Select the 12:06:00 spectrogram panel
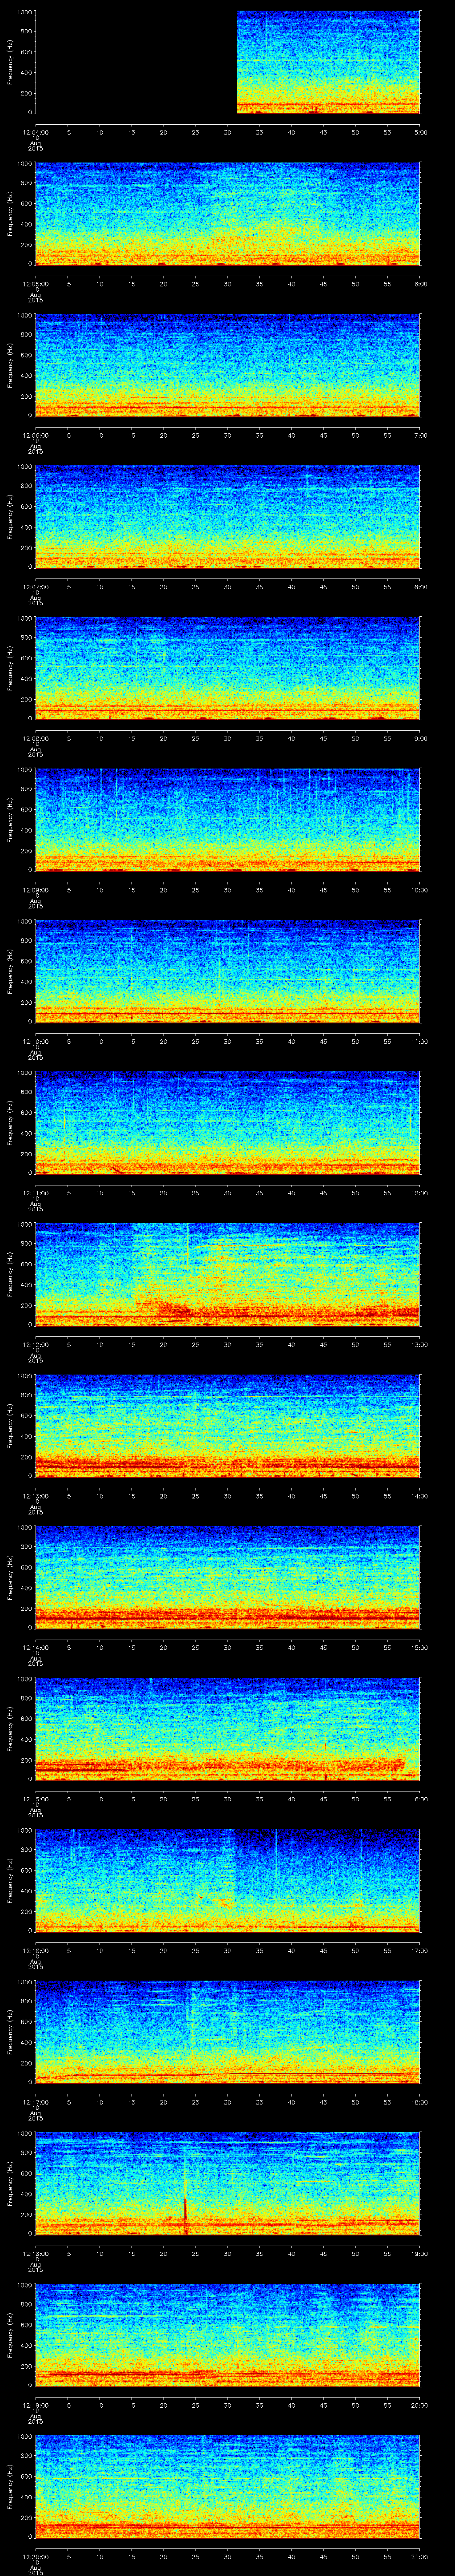The height and width of the screenshot is (2576, 455). (x=228, y=365)
